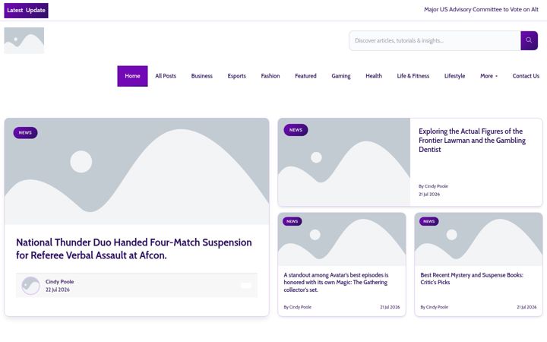547x342 pixels.
Task: Focus the Discover articles search field
Action: click(x=435, y=40)
